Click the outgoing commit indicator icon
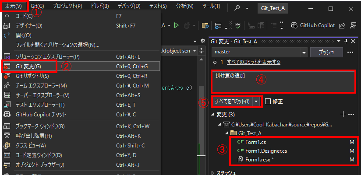The width and height of the screenshot is (361, 175). (215, 62)
